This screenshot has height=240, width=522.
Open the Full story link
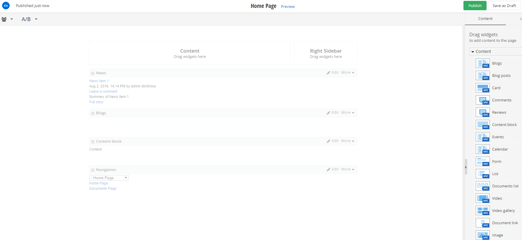coord(96,102)
